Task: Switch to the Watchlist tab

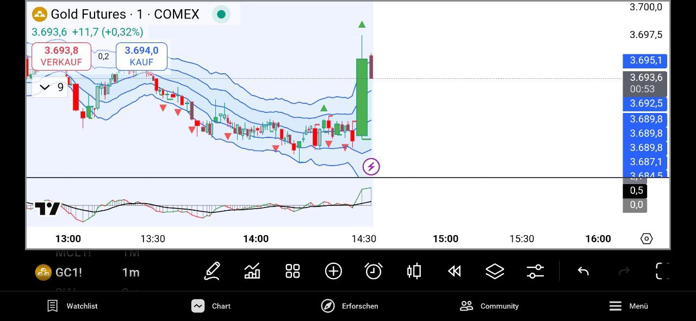Action: click(x=72, y=306)
